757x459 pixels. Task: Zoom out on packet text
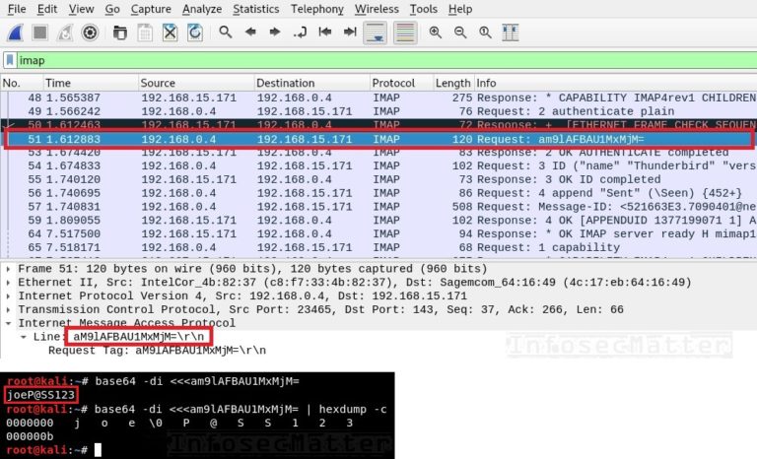click(460, 33)
